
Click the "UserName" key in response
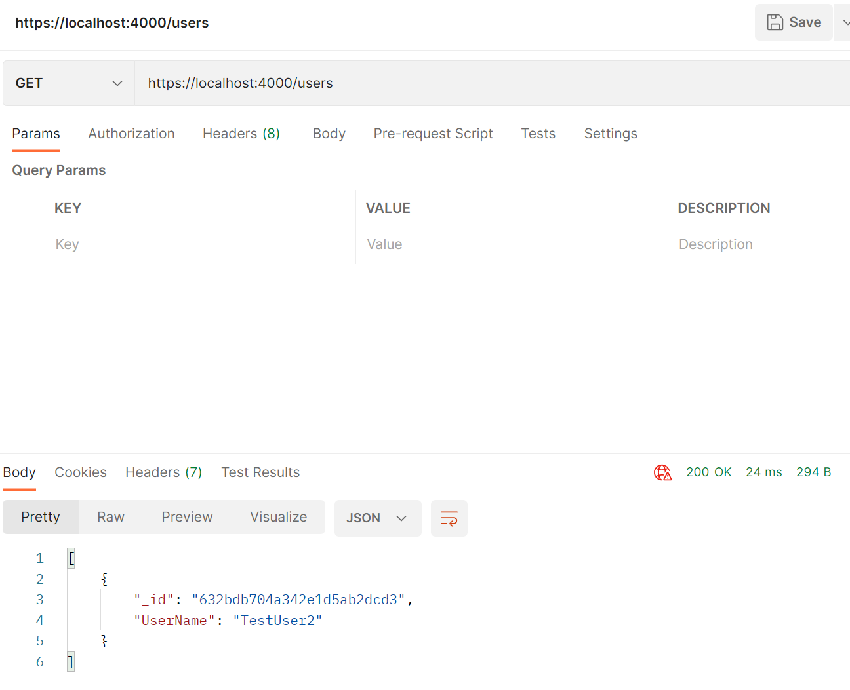point(174,621)
